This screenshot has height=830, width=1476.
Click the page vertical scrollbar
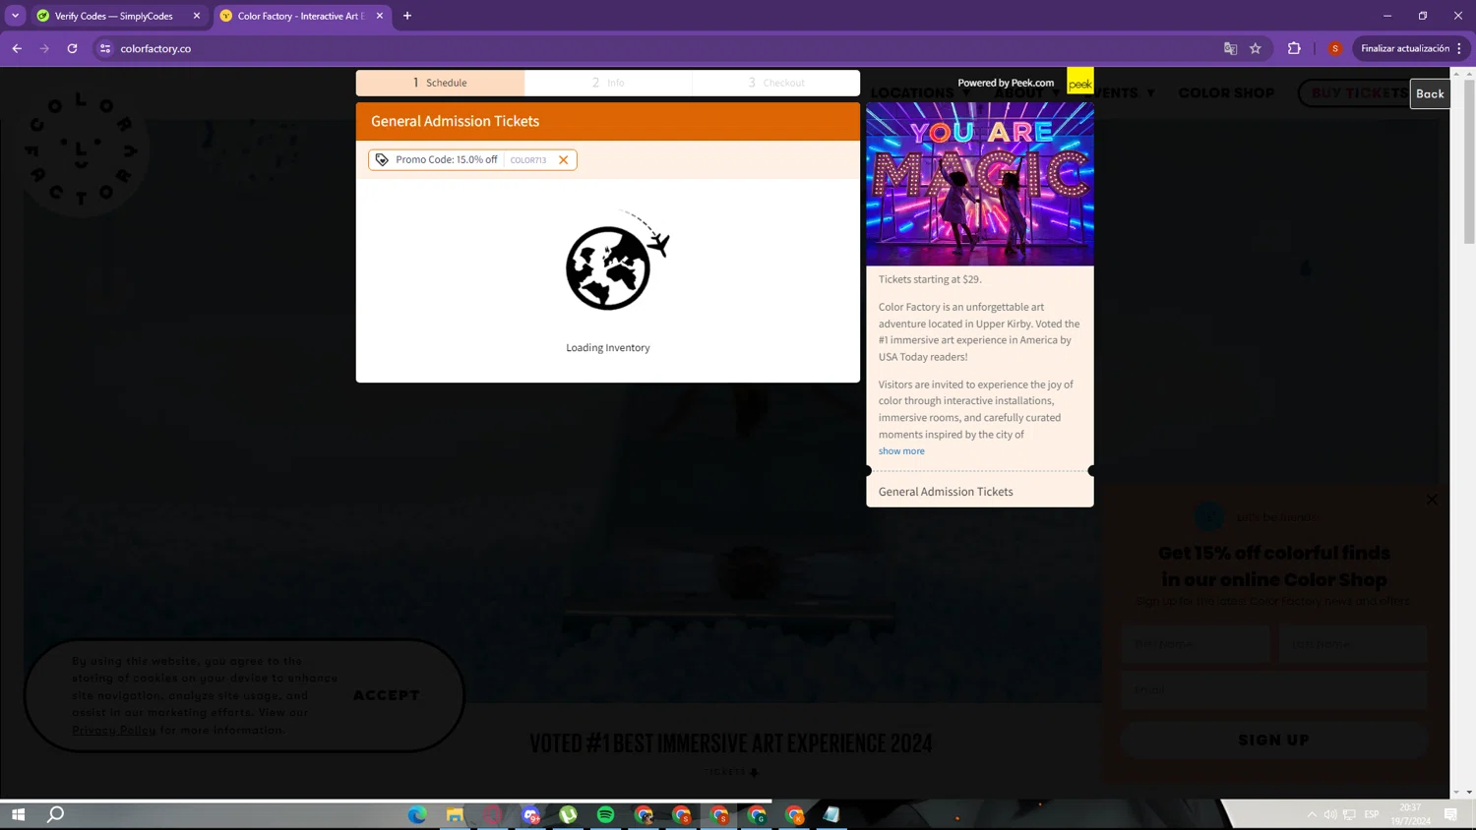(x=1469, y=162)
